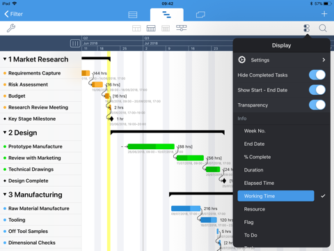Choose % Complete info option

tap(257, 157)
